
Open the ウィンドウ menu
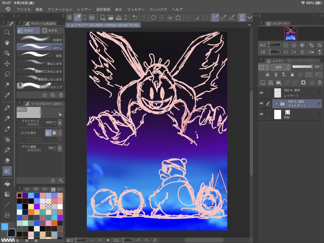[x=158, y=9]
